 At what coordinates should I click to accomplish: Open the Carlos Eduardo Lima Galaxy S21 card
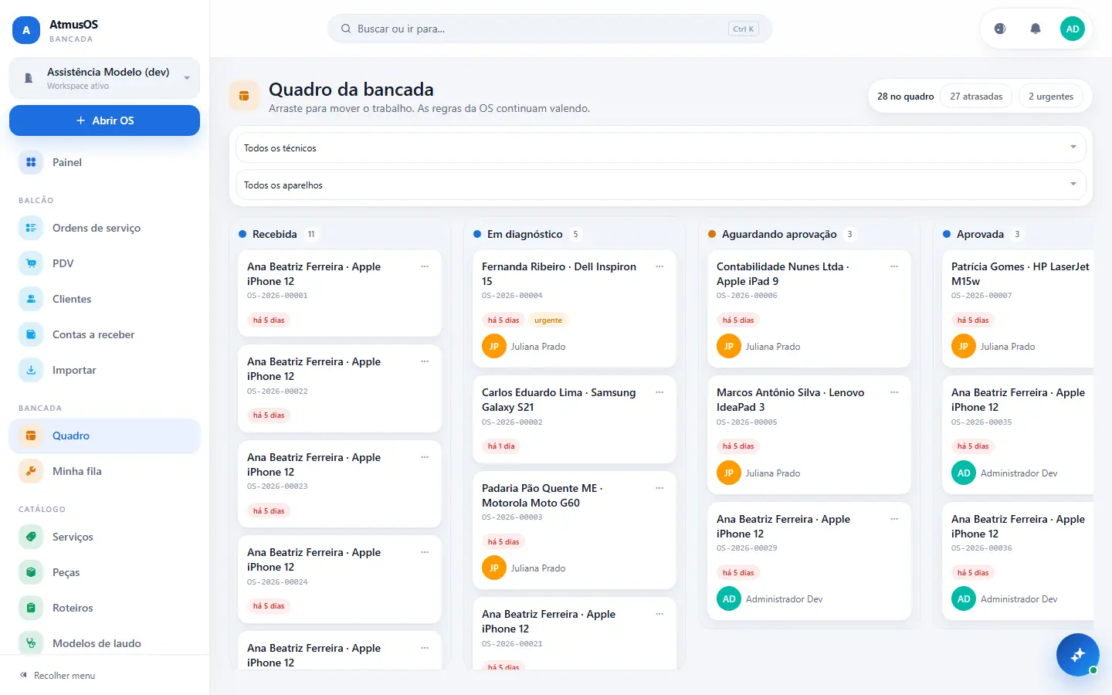point(575,419)
